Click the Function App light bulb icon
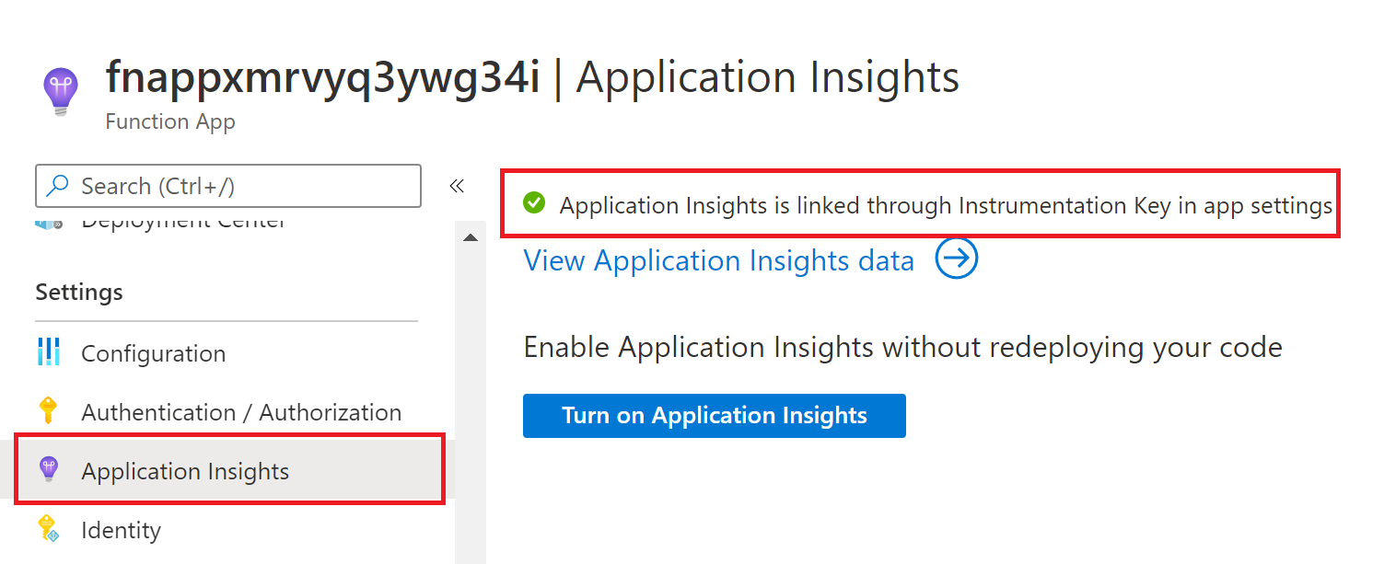The height and width of the screenshot is (564, 1384). pyautogui.click(x=61, y=87)
